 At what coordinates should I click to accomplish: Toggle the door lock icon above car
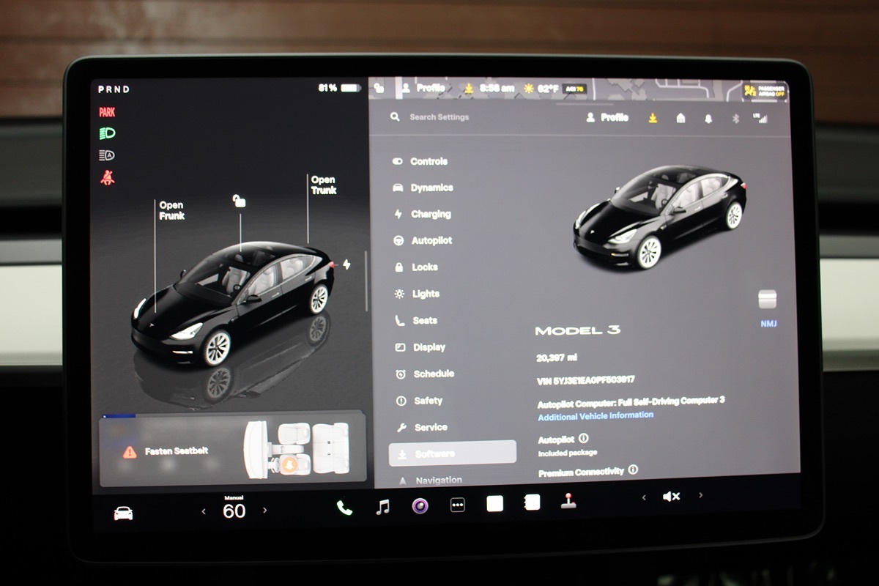(x=239, y=200)
